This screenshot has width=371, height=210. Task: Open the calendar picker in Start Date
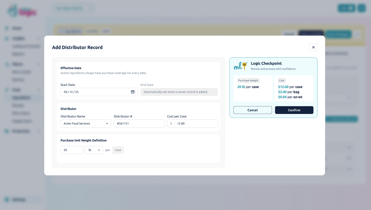[133, 92]
